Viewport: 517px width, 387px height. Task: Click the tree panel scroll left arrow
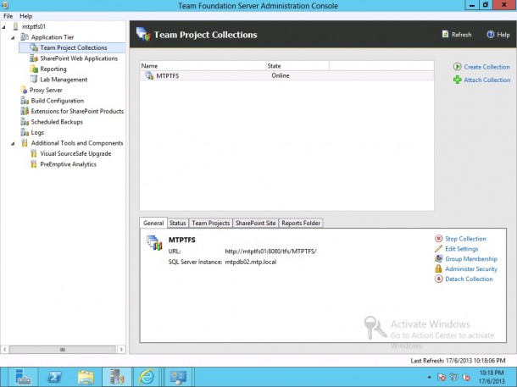coord(4,349)
